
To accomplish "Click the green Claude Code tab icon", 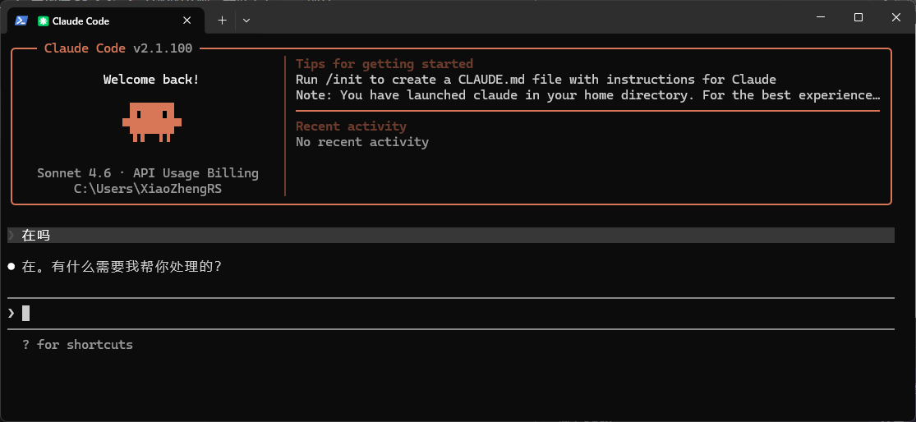I will (x=43, y=21).
